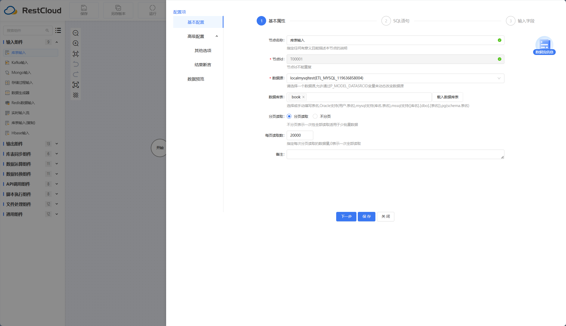Collapse the 输入组件 group
The width and height of the screenshot is (566, 326).
coord(57,42)
